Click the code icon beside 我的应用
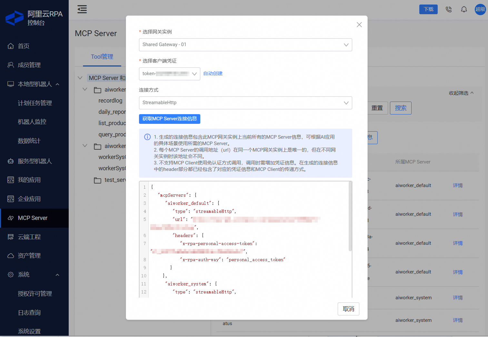 [x=11, y=180]
